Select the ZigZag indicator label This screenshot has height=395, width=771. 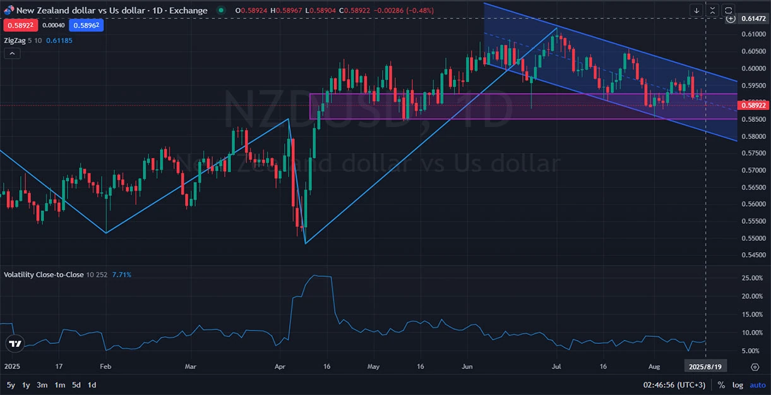tap(15, 40)
